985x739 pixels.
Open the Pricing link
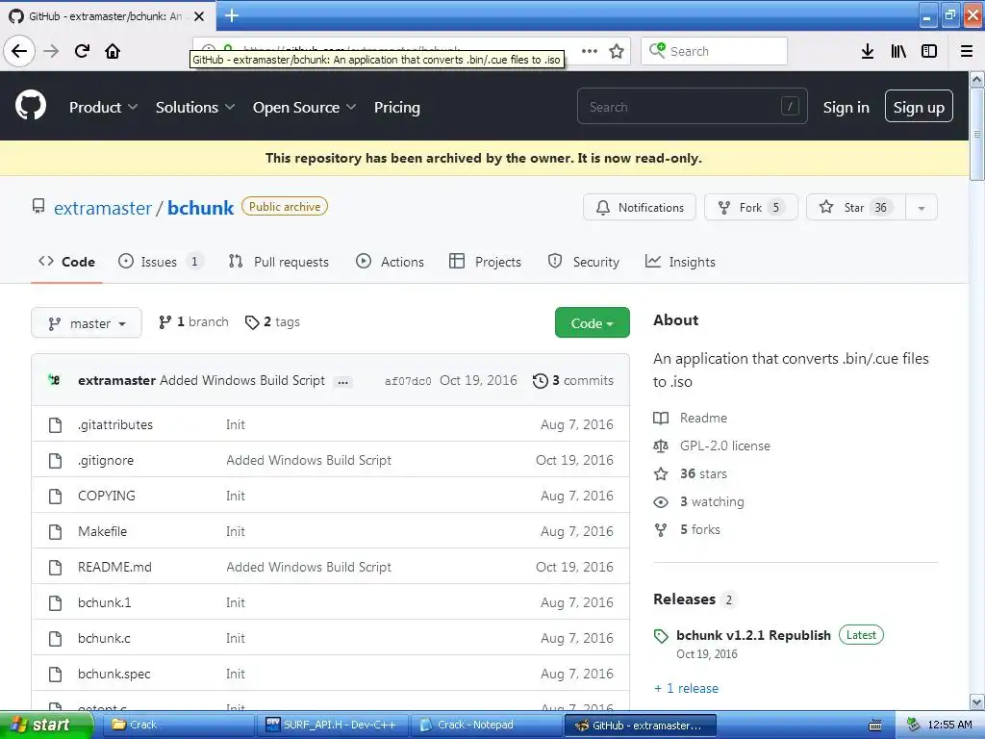pos(397,108)
